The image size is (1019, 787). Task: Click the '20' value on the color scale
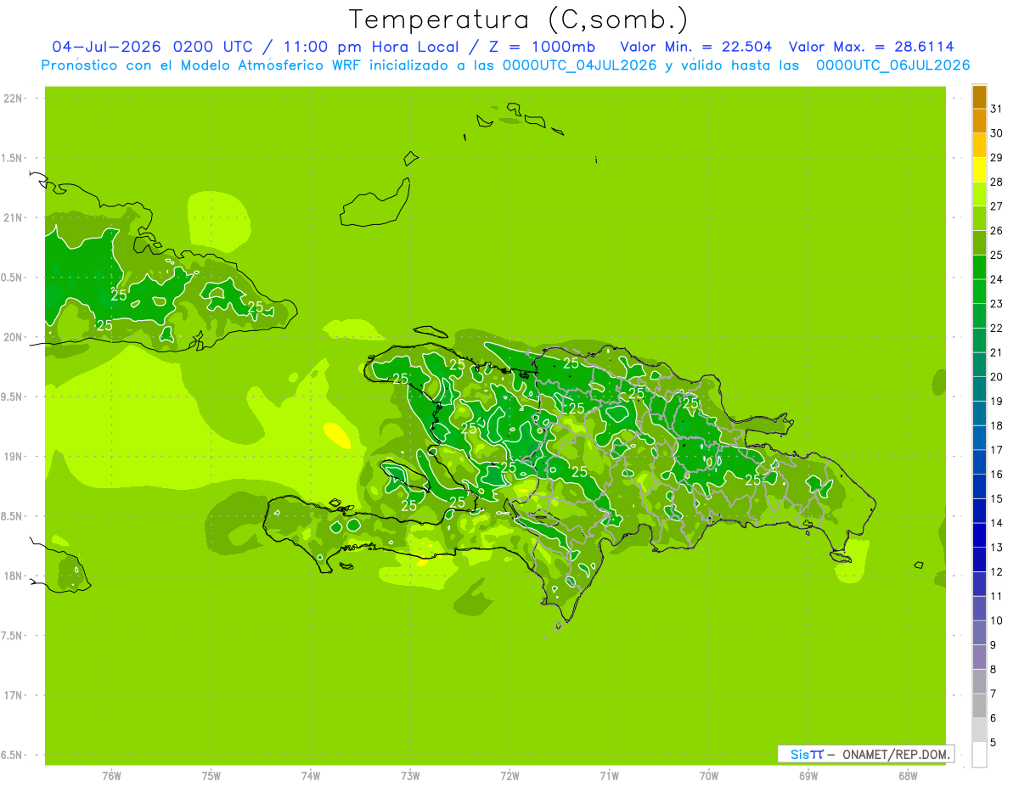(996, 377)
